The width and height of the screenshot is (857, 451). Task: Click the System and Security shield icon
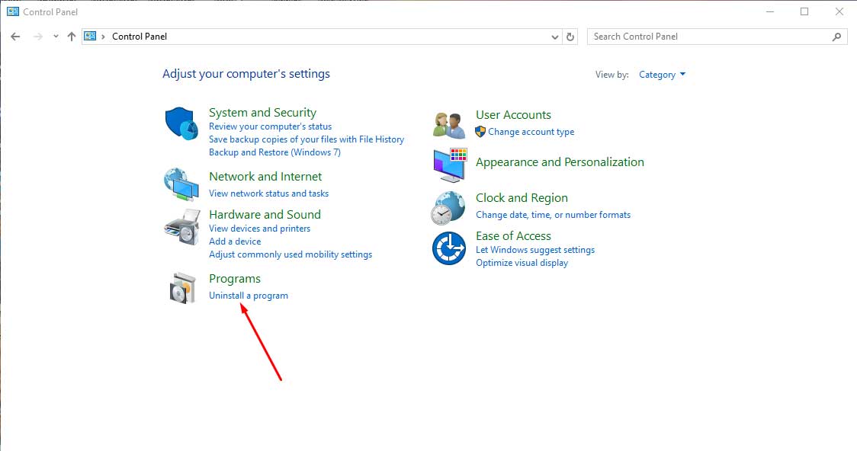pos(181,123)
